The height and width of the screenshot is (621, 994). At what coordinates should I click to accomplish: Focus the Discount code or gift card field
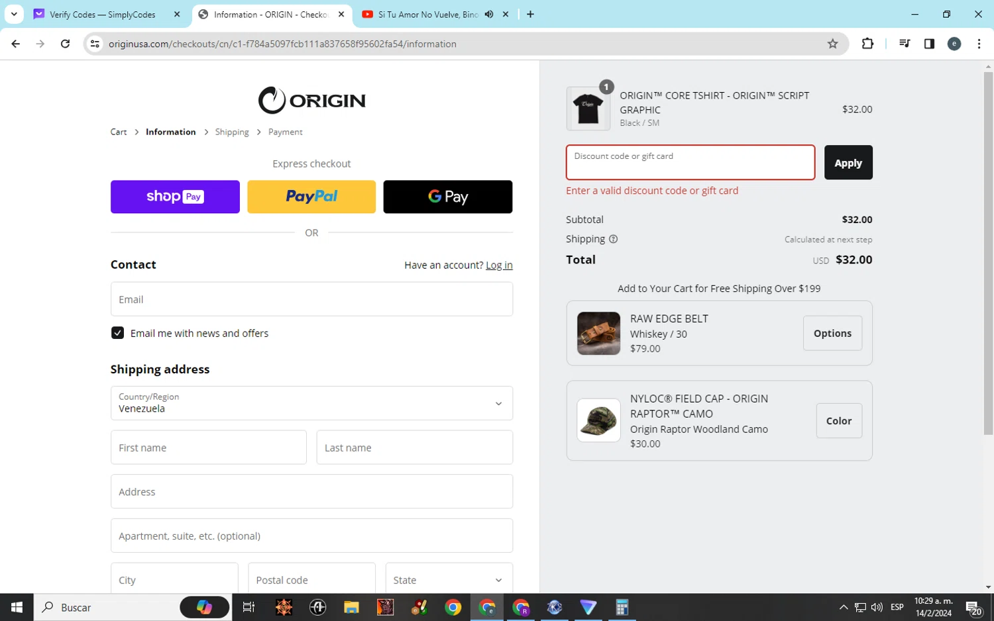point(690,162)
